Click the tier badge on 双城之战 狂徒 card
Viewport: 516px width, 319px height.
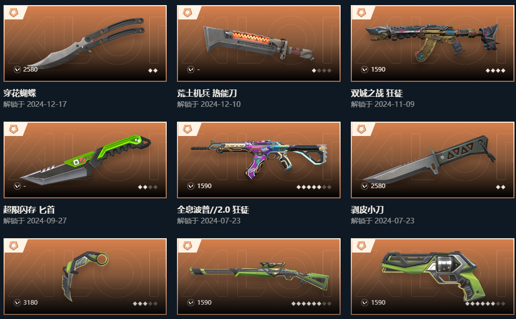tap(361, 13)
